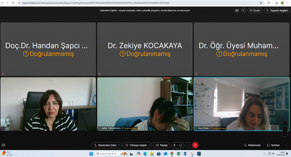Click the Windows Start button on taskbar

pyautogui.click(x=91, y=153)
